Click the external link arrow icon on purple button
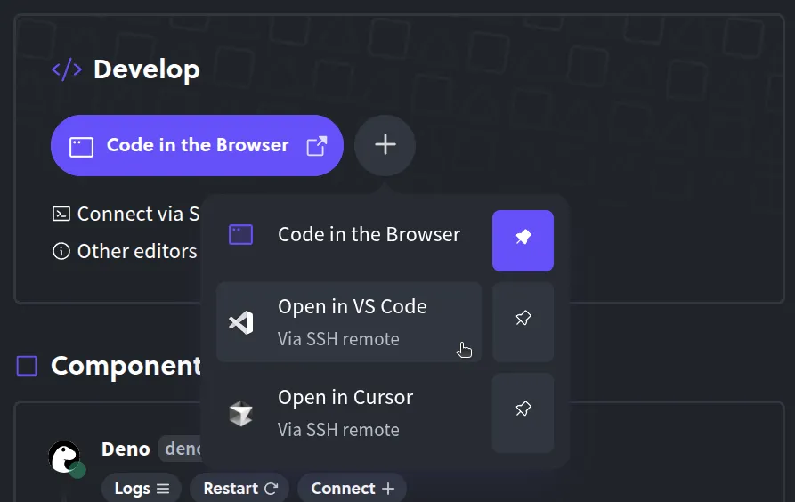 (x=316, y=146)
